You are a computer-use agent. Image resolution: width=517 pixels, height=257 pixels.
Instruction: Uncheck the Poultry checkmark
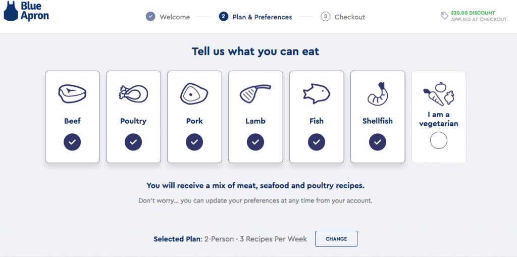click(133, 142)
